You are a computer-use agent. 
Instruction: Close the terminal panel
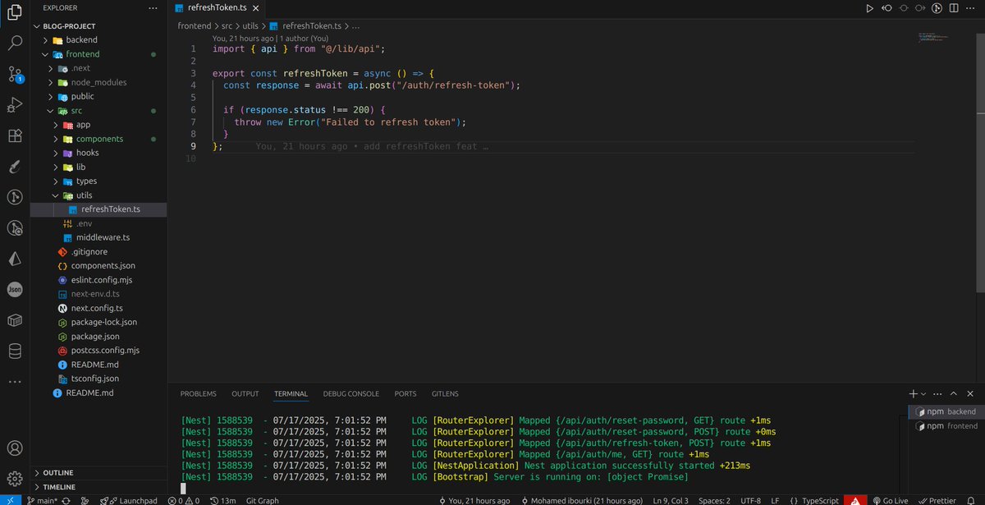pyautogui.click(x=970, y=394)
